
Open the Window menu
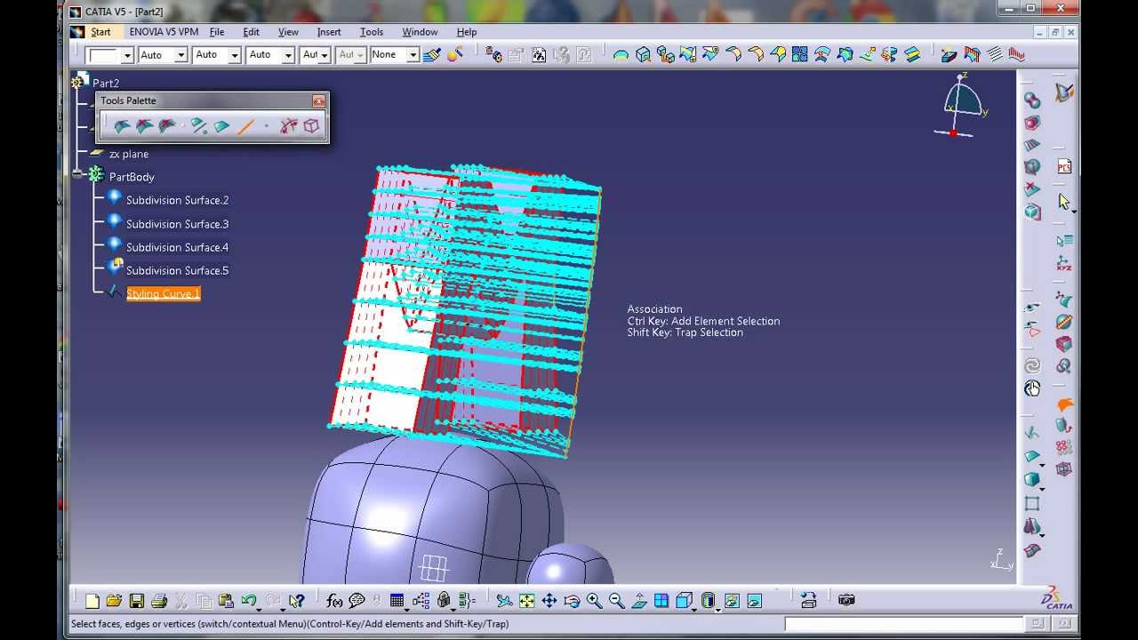[x=420, y=32]
